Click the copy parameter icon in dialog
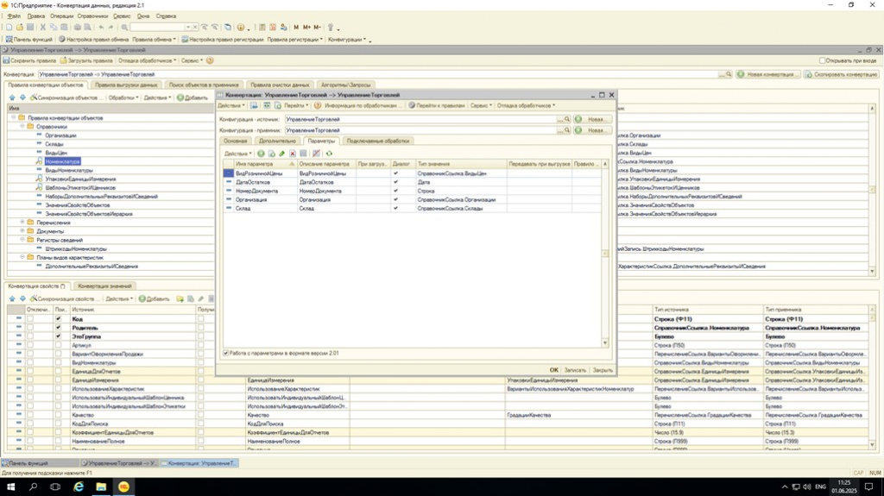Screen dimensions: 884x496 (271, 154)
